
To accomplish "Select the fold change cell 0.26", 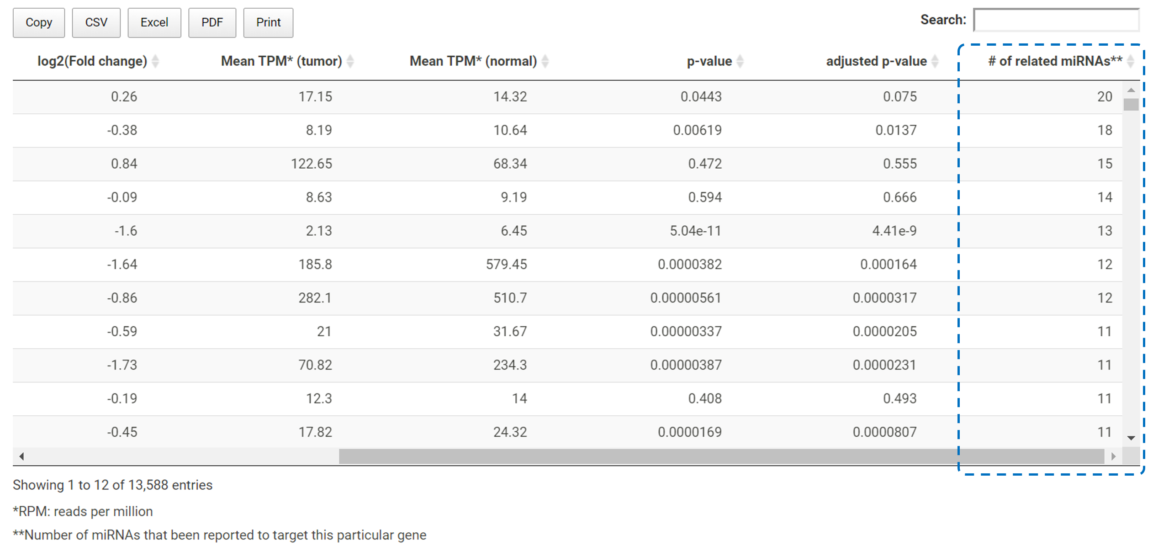I will tap(124, 96).
